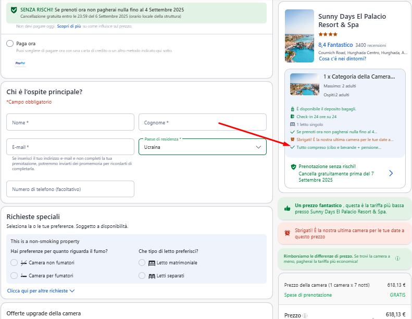Viewport: 412px width, 319px height.
Task: Click shield icon next to Prenotazione senza rischi
Action: 293,167
